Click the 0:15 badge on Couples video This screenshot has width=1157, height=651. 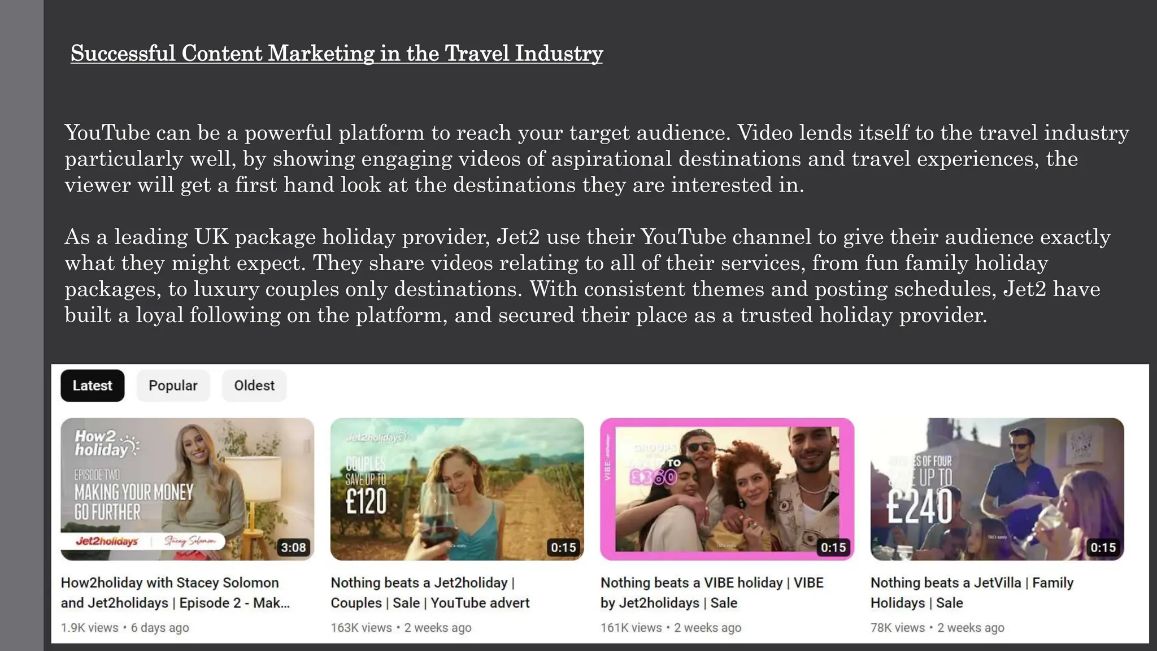[x=563, y=548]
